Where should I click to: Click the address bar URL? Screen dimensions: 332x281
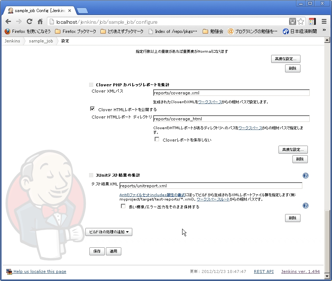point(107,22)
